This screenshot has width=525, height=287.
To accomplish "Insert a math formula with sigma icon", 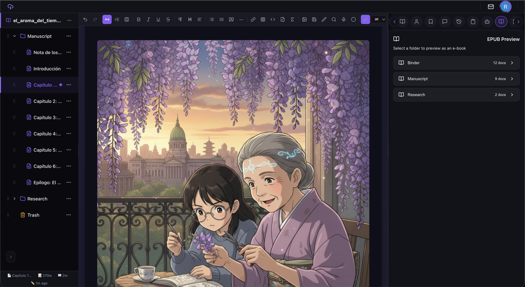I will [x=292, y=20].
